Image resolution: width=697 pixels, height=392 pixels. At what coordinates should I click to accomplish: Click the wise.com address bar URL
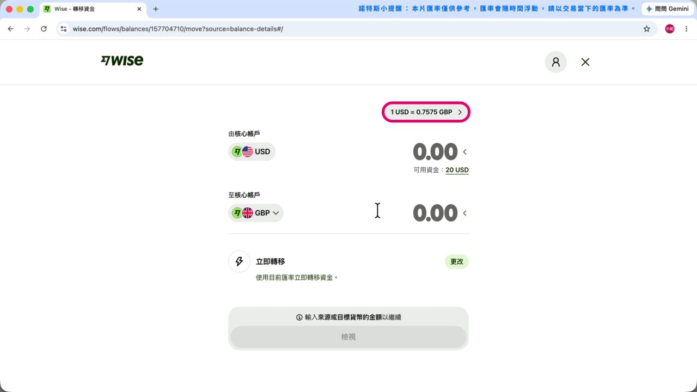point(178,29)
